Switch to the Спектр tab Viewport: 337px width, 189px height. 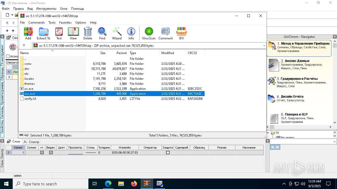coord(32,142)
